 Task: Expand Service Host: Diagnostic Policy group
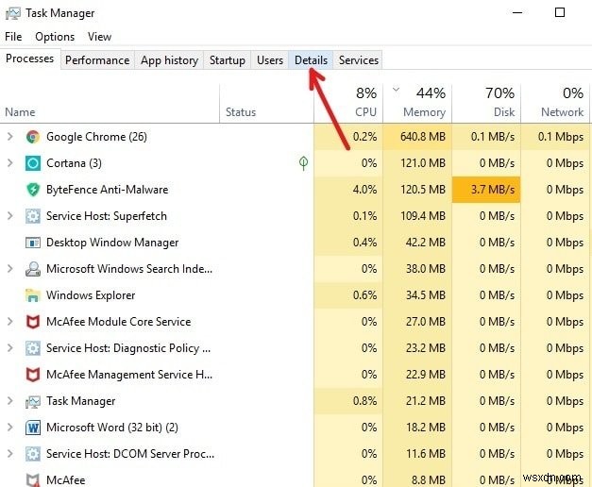tap(10, 348)
